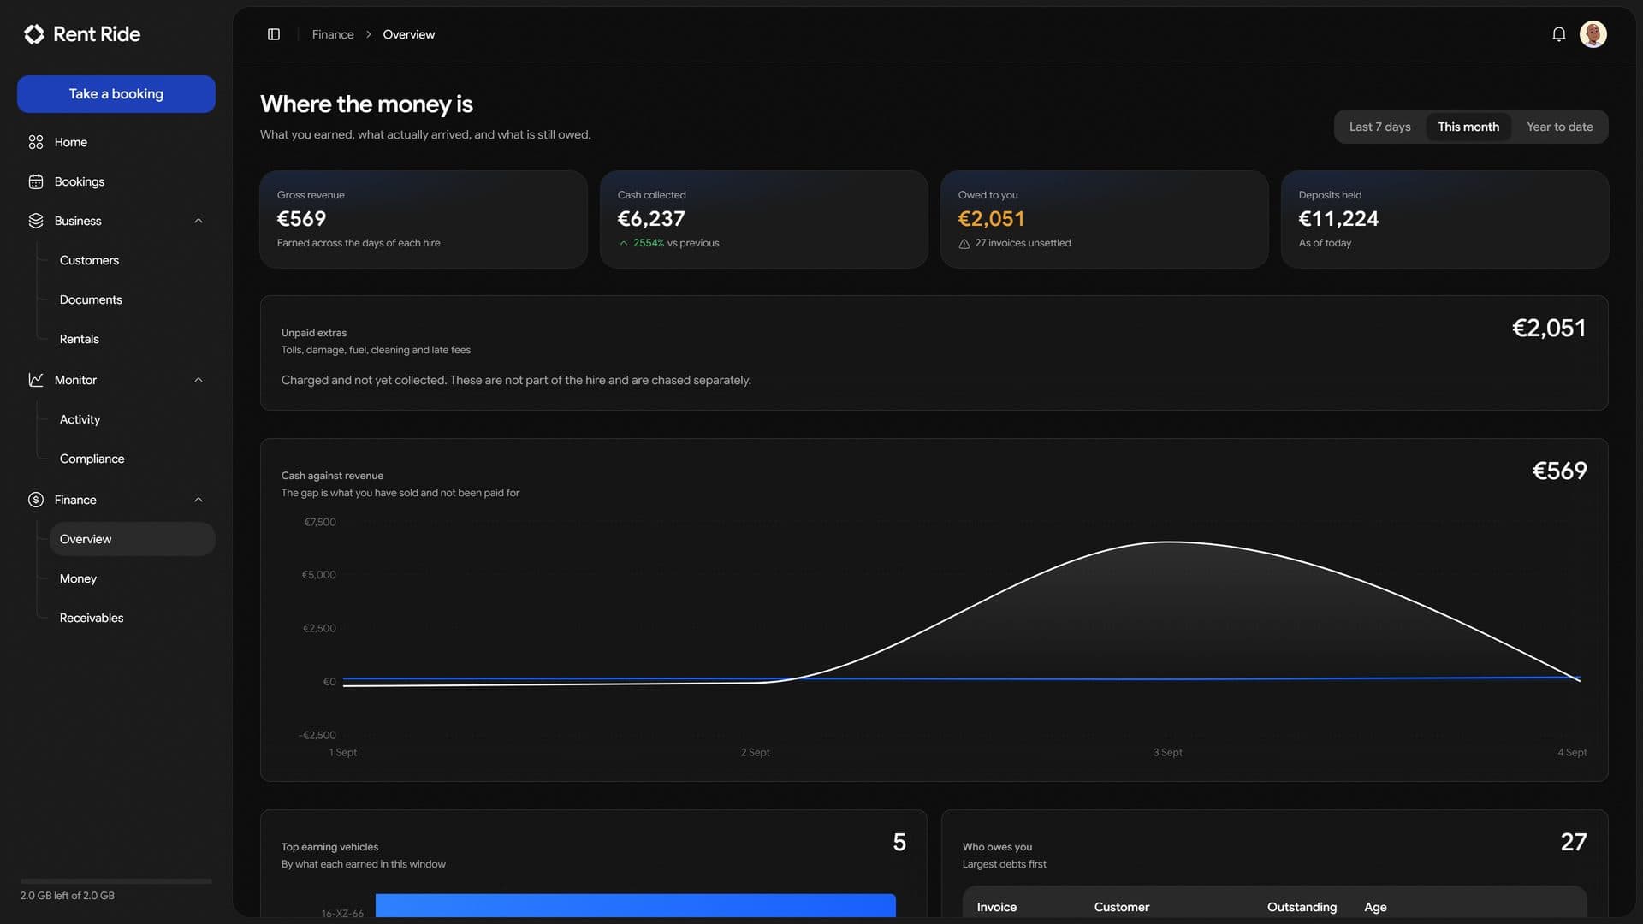
Task: Click the warning icon beside invoices unsettled
Action: [x=964, y=244]
